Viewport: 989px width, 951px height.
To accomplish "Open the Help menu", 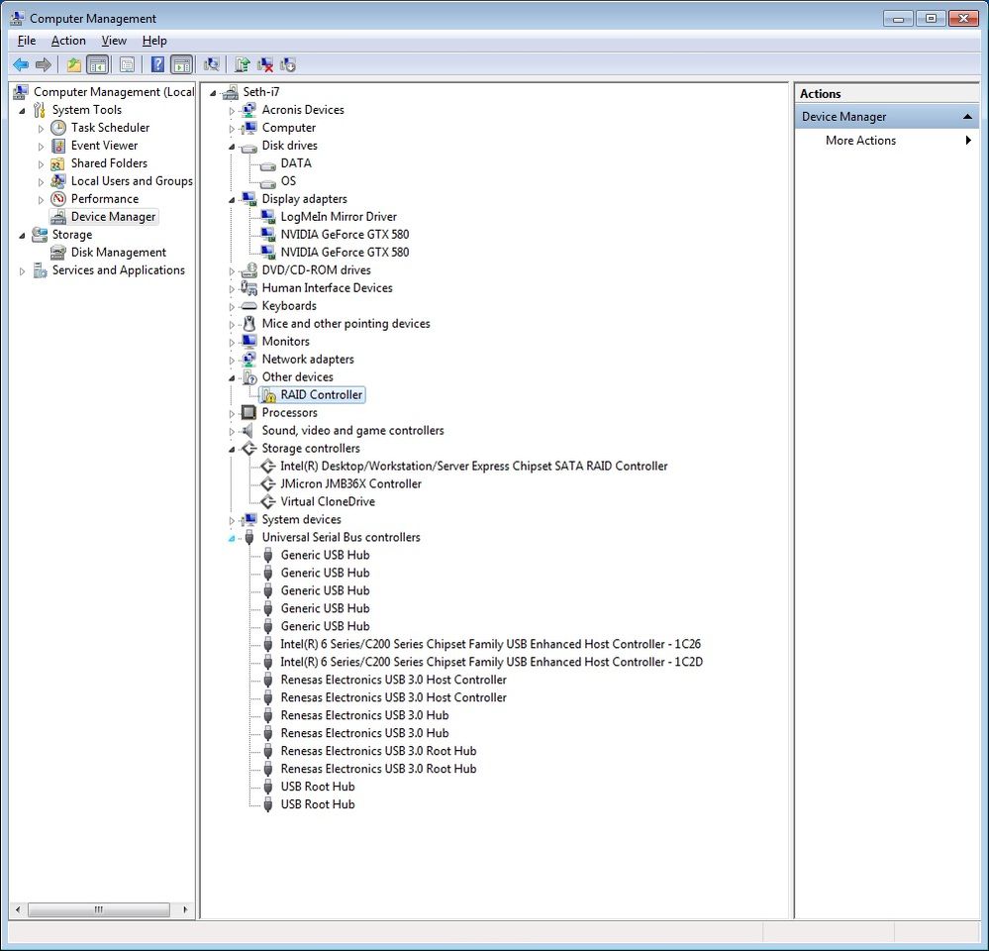I will click(154, 41).
